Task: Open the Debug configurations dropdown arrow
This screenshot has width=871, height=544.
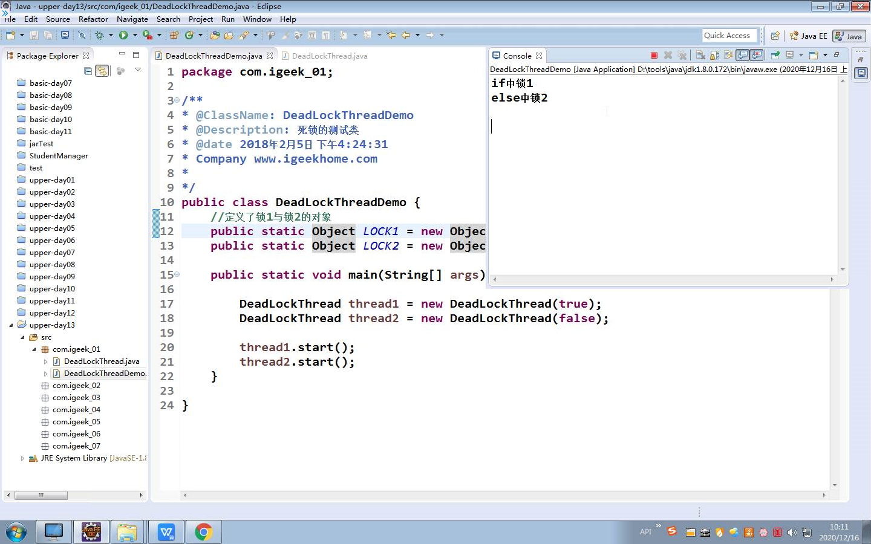Action: tap(111, 35)
